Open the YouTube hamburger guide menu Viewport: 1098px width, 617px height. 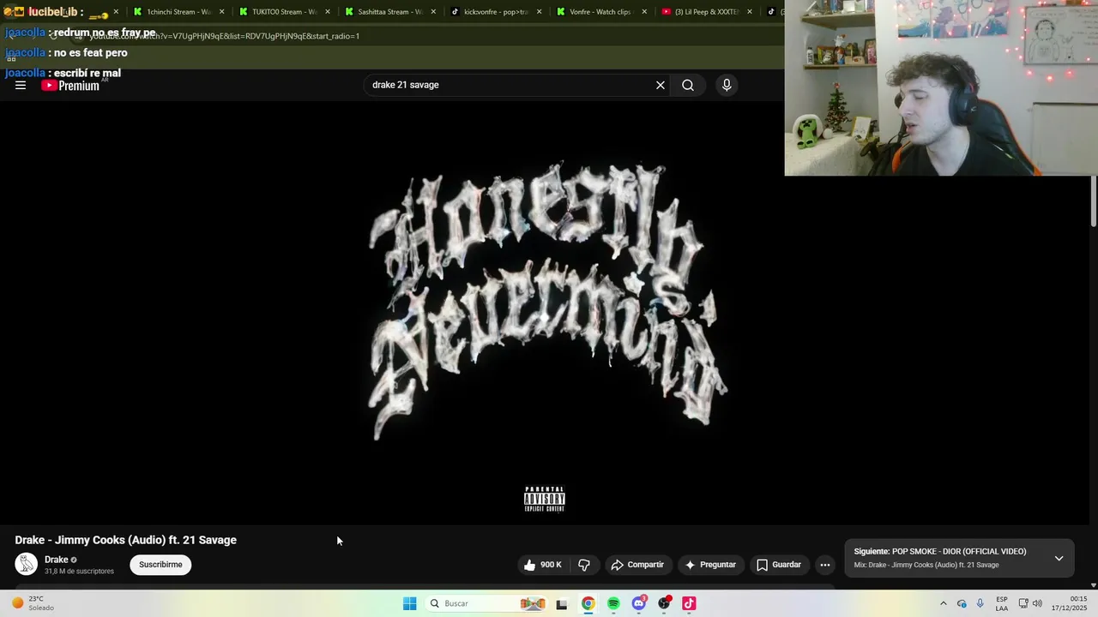21,85
